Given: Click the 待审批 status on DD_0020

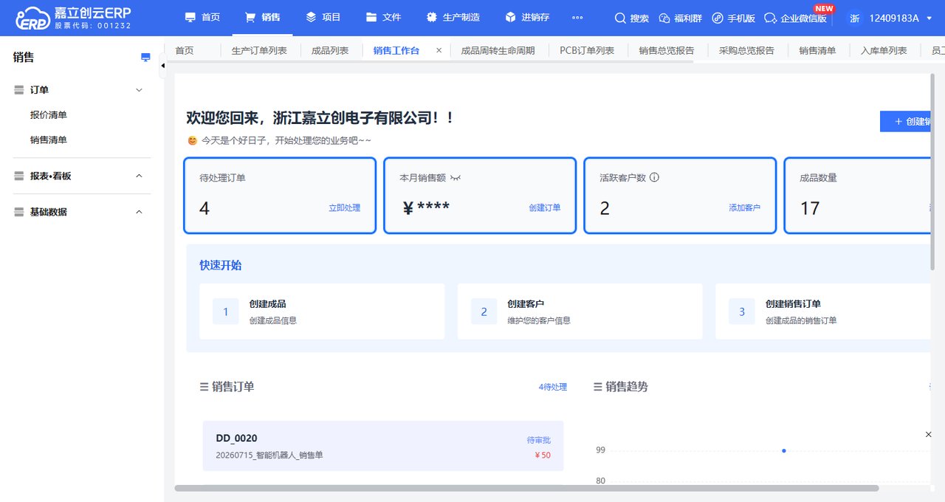Looking at the screenshot, I should click(538, 440).
